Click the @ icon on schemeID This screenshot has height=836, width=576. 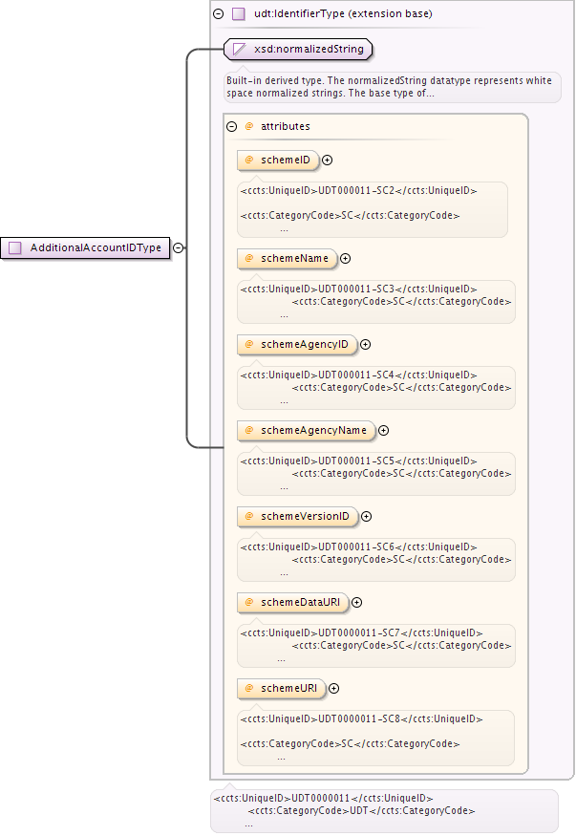(249, 160)
